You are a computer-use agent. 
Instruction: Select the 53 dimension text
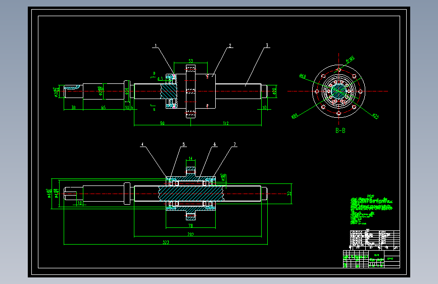point(190,61)
